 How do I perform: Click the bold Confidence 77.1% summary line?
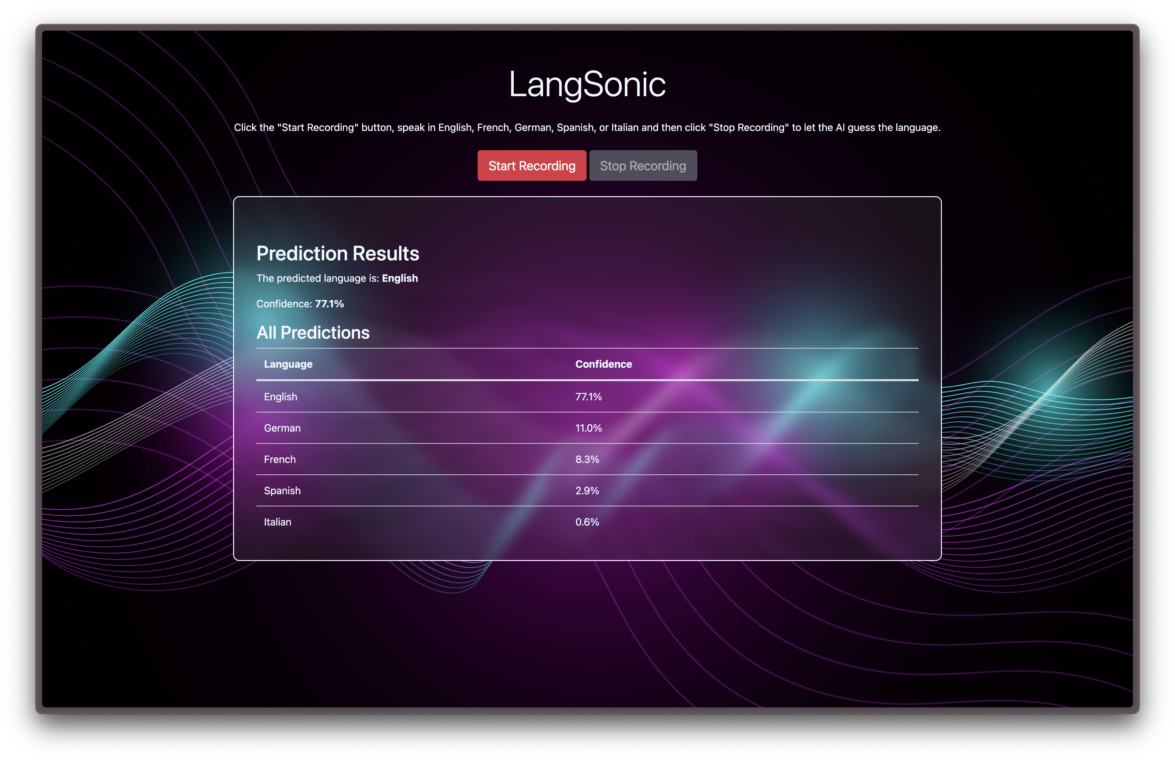point(300,304)
